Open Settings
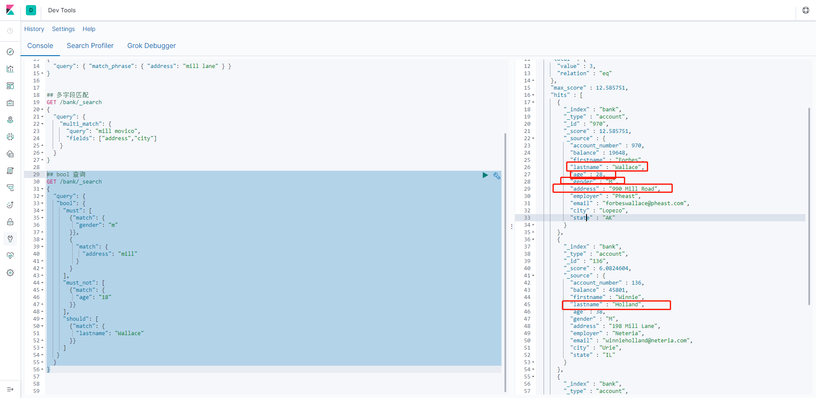The width and height of the screenshot is (816, 398). pyautogui.click(x=63, y=29)
